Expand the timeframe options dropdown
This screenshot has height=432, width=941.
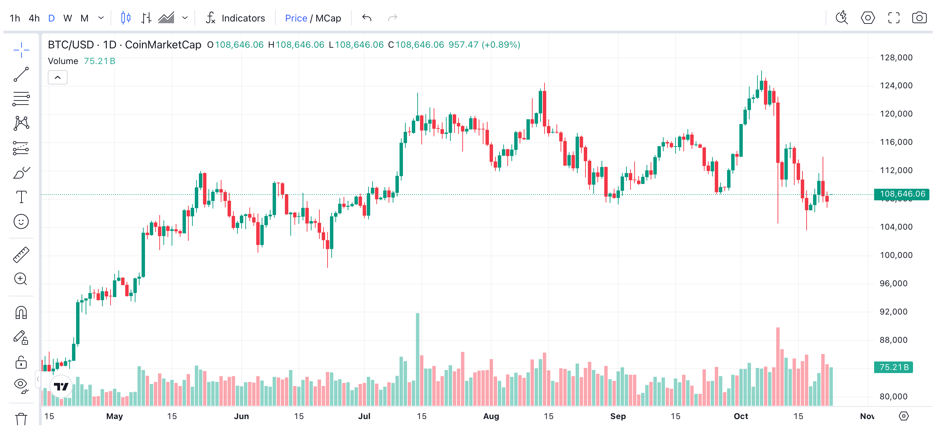pos(101,17)
